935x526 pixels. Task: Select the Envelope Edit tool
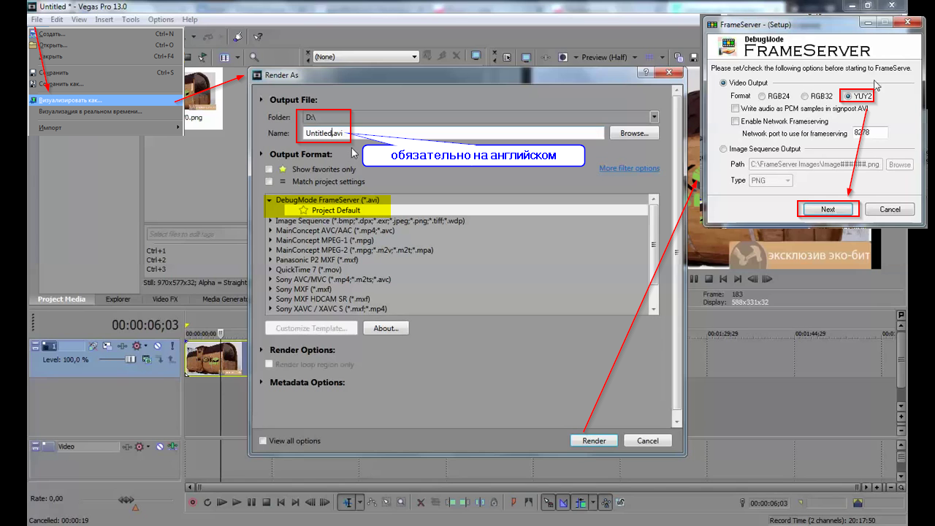tap(373, 503)
